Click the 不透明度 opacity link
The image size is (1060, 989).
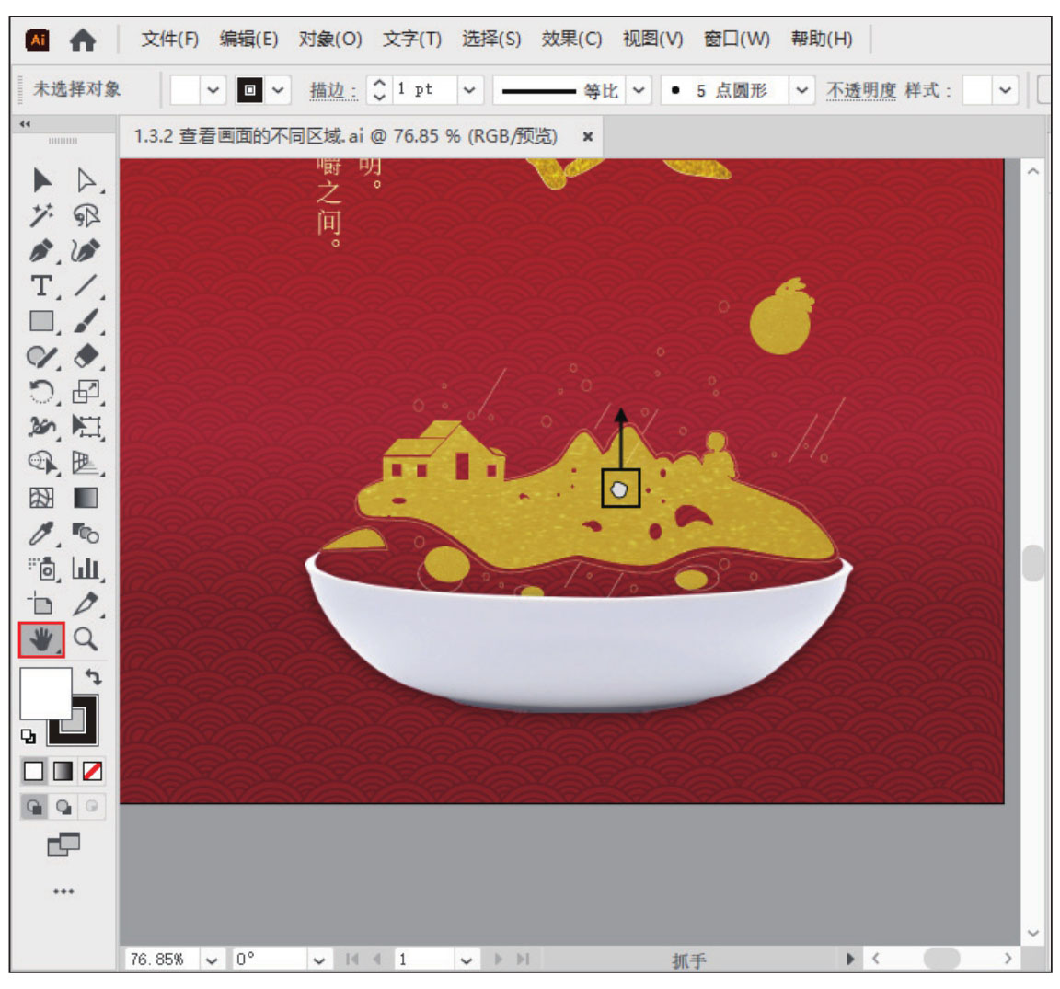[x=860, y=90]
